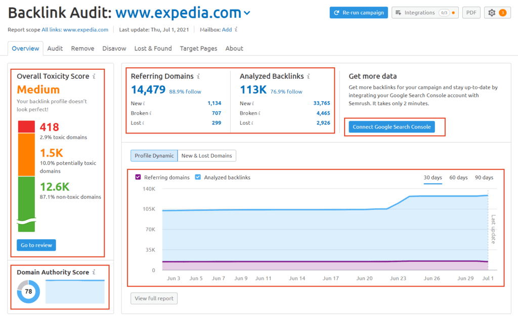Screen dimensions: 518x319
Task: Click the info icon beside Mailbox Add
Action: point(236,29)
